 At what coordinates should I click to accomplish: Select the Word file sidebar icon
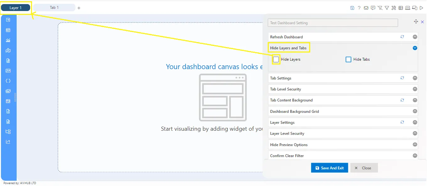coord(8,122)
